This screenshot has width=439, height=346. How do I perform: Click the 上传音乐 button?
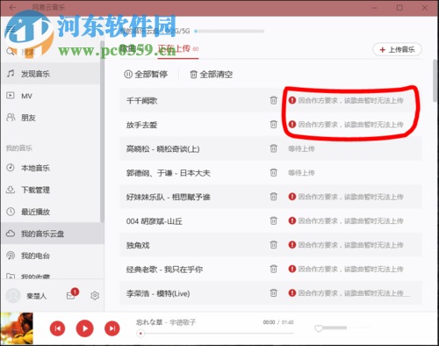pos(397,49)
